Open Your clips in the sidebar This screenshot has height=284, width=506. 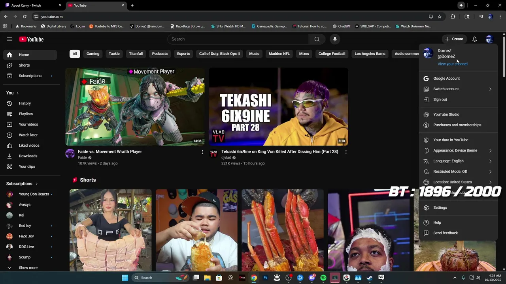(x=30, y=166)
